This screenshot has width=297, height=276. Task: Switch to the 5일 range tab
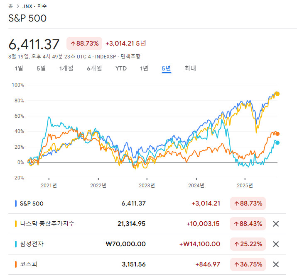click(41, 68)
